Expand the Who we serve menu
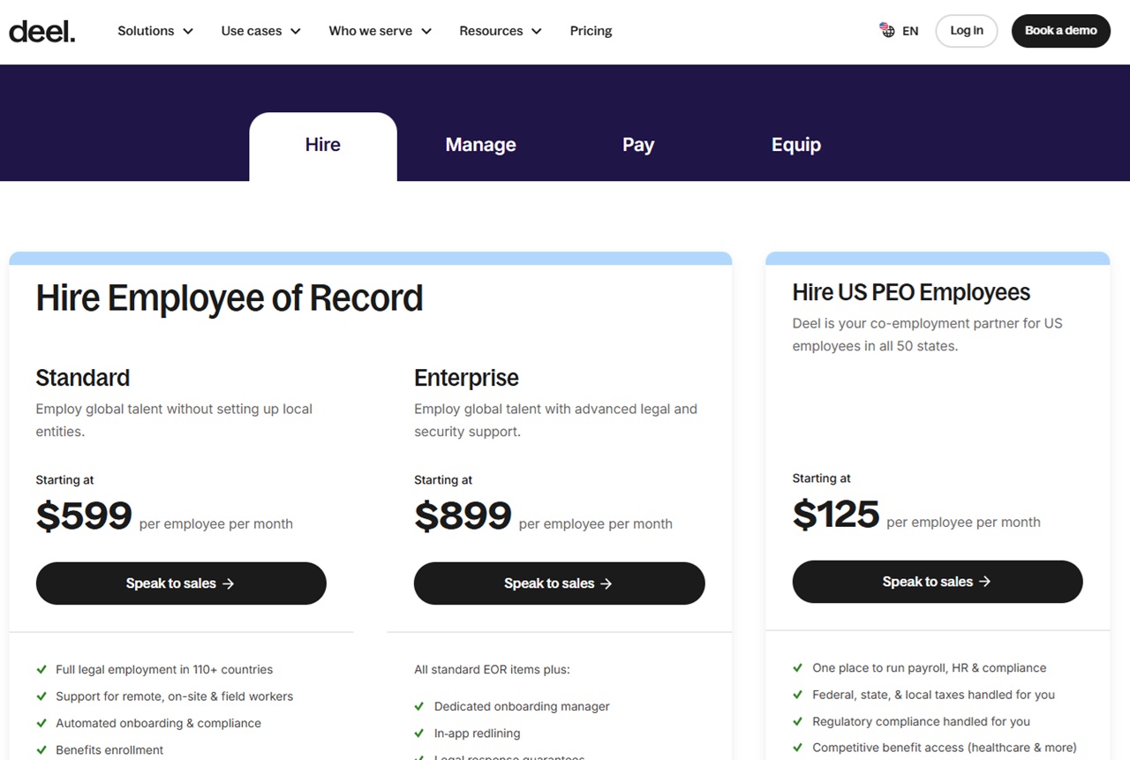Image resolution: width=1130 pixels, height=760 pixels. tap(380, 31)
